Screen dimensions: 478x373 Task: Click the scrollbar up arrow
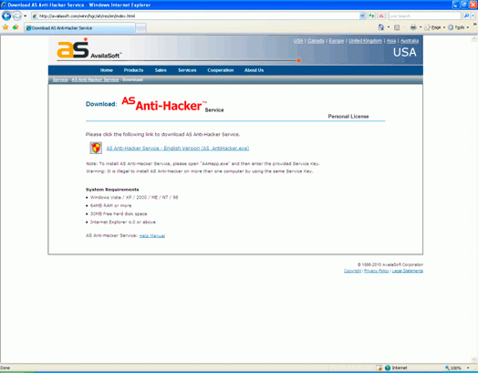tap(474, 38)
